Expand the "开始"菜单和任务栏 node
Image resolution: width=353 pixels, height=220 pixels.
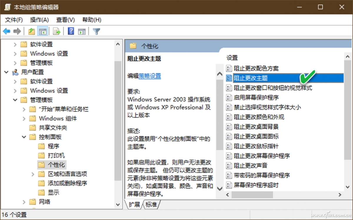(x=24, y=109)
